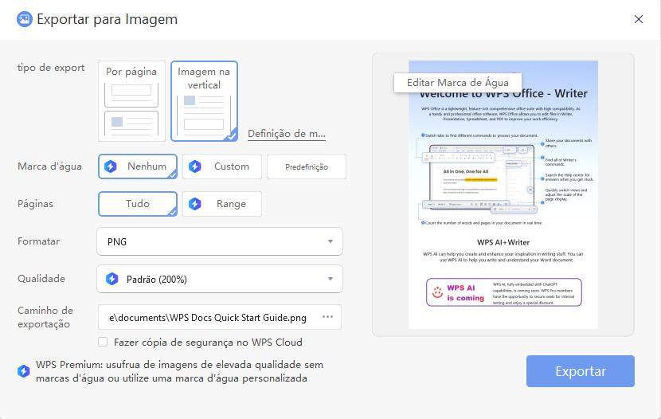Click premium badge icon on Range button
This screenshot has height=419, width=661.
point(195,204)
